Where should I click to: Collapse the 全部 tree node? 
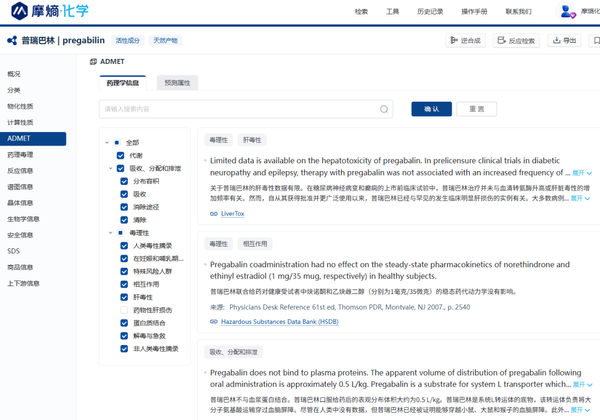click(x=107, y=143)
